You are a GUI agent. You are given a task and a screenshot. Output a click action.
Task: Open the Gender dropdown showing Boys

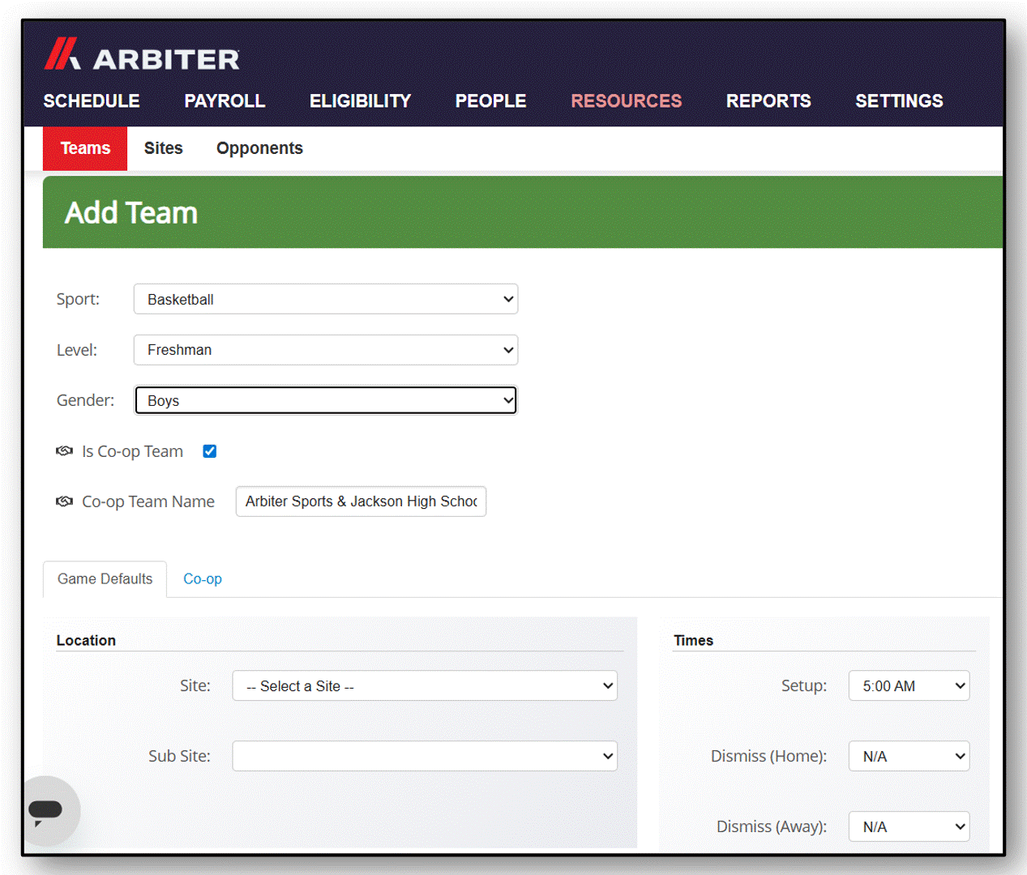(326, 400)
